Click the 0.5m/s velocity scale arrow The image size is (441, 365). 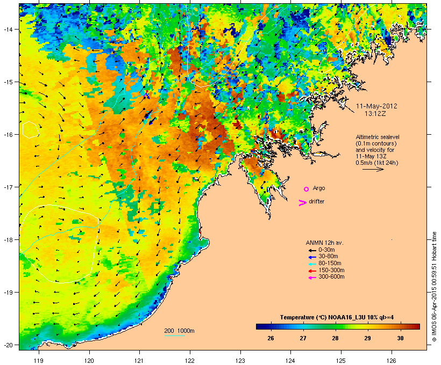click(373, 169)
